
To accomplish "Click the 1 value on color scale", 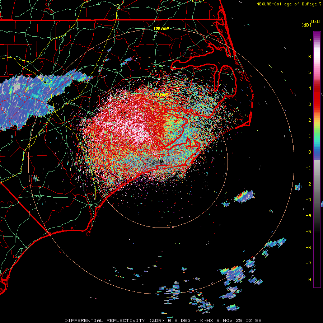I will (310, 136).
